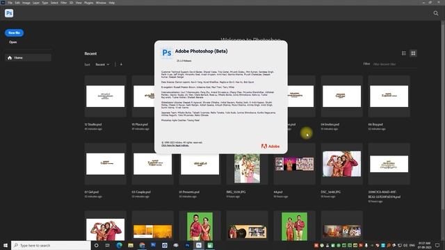Click the DSC_5646.JPG file name
The height and width of the screenshot is (250, 445).
(331, 192)
